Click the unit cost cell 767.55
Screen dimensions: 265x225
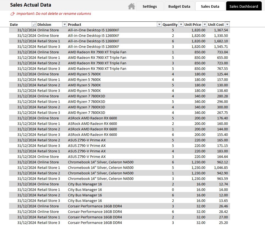pyautogui.click(x=222, y=68)
